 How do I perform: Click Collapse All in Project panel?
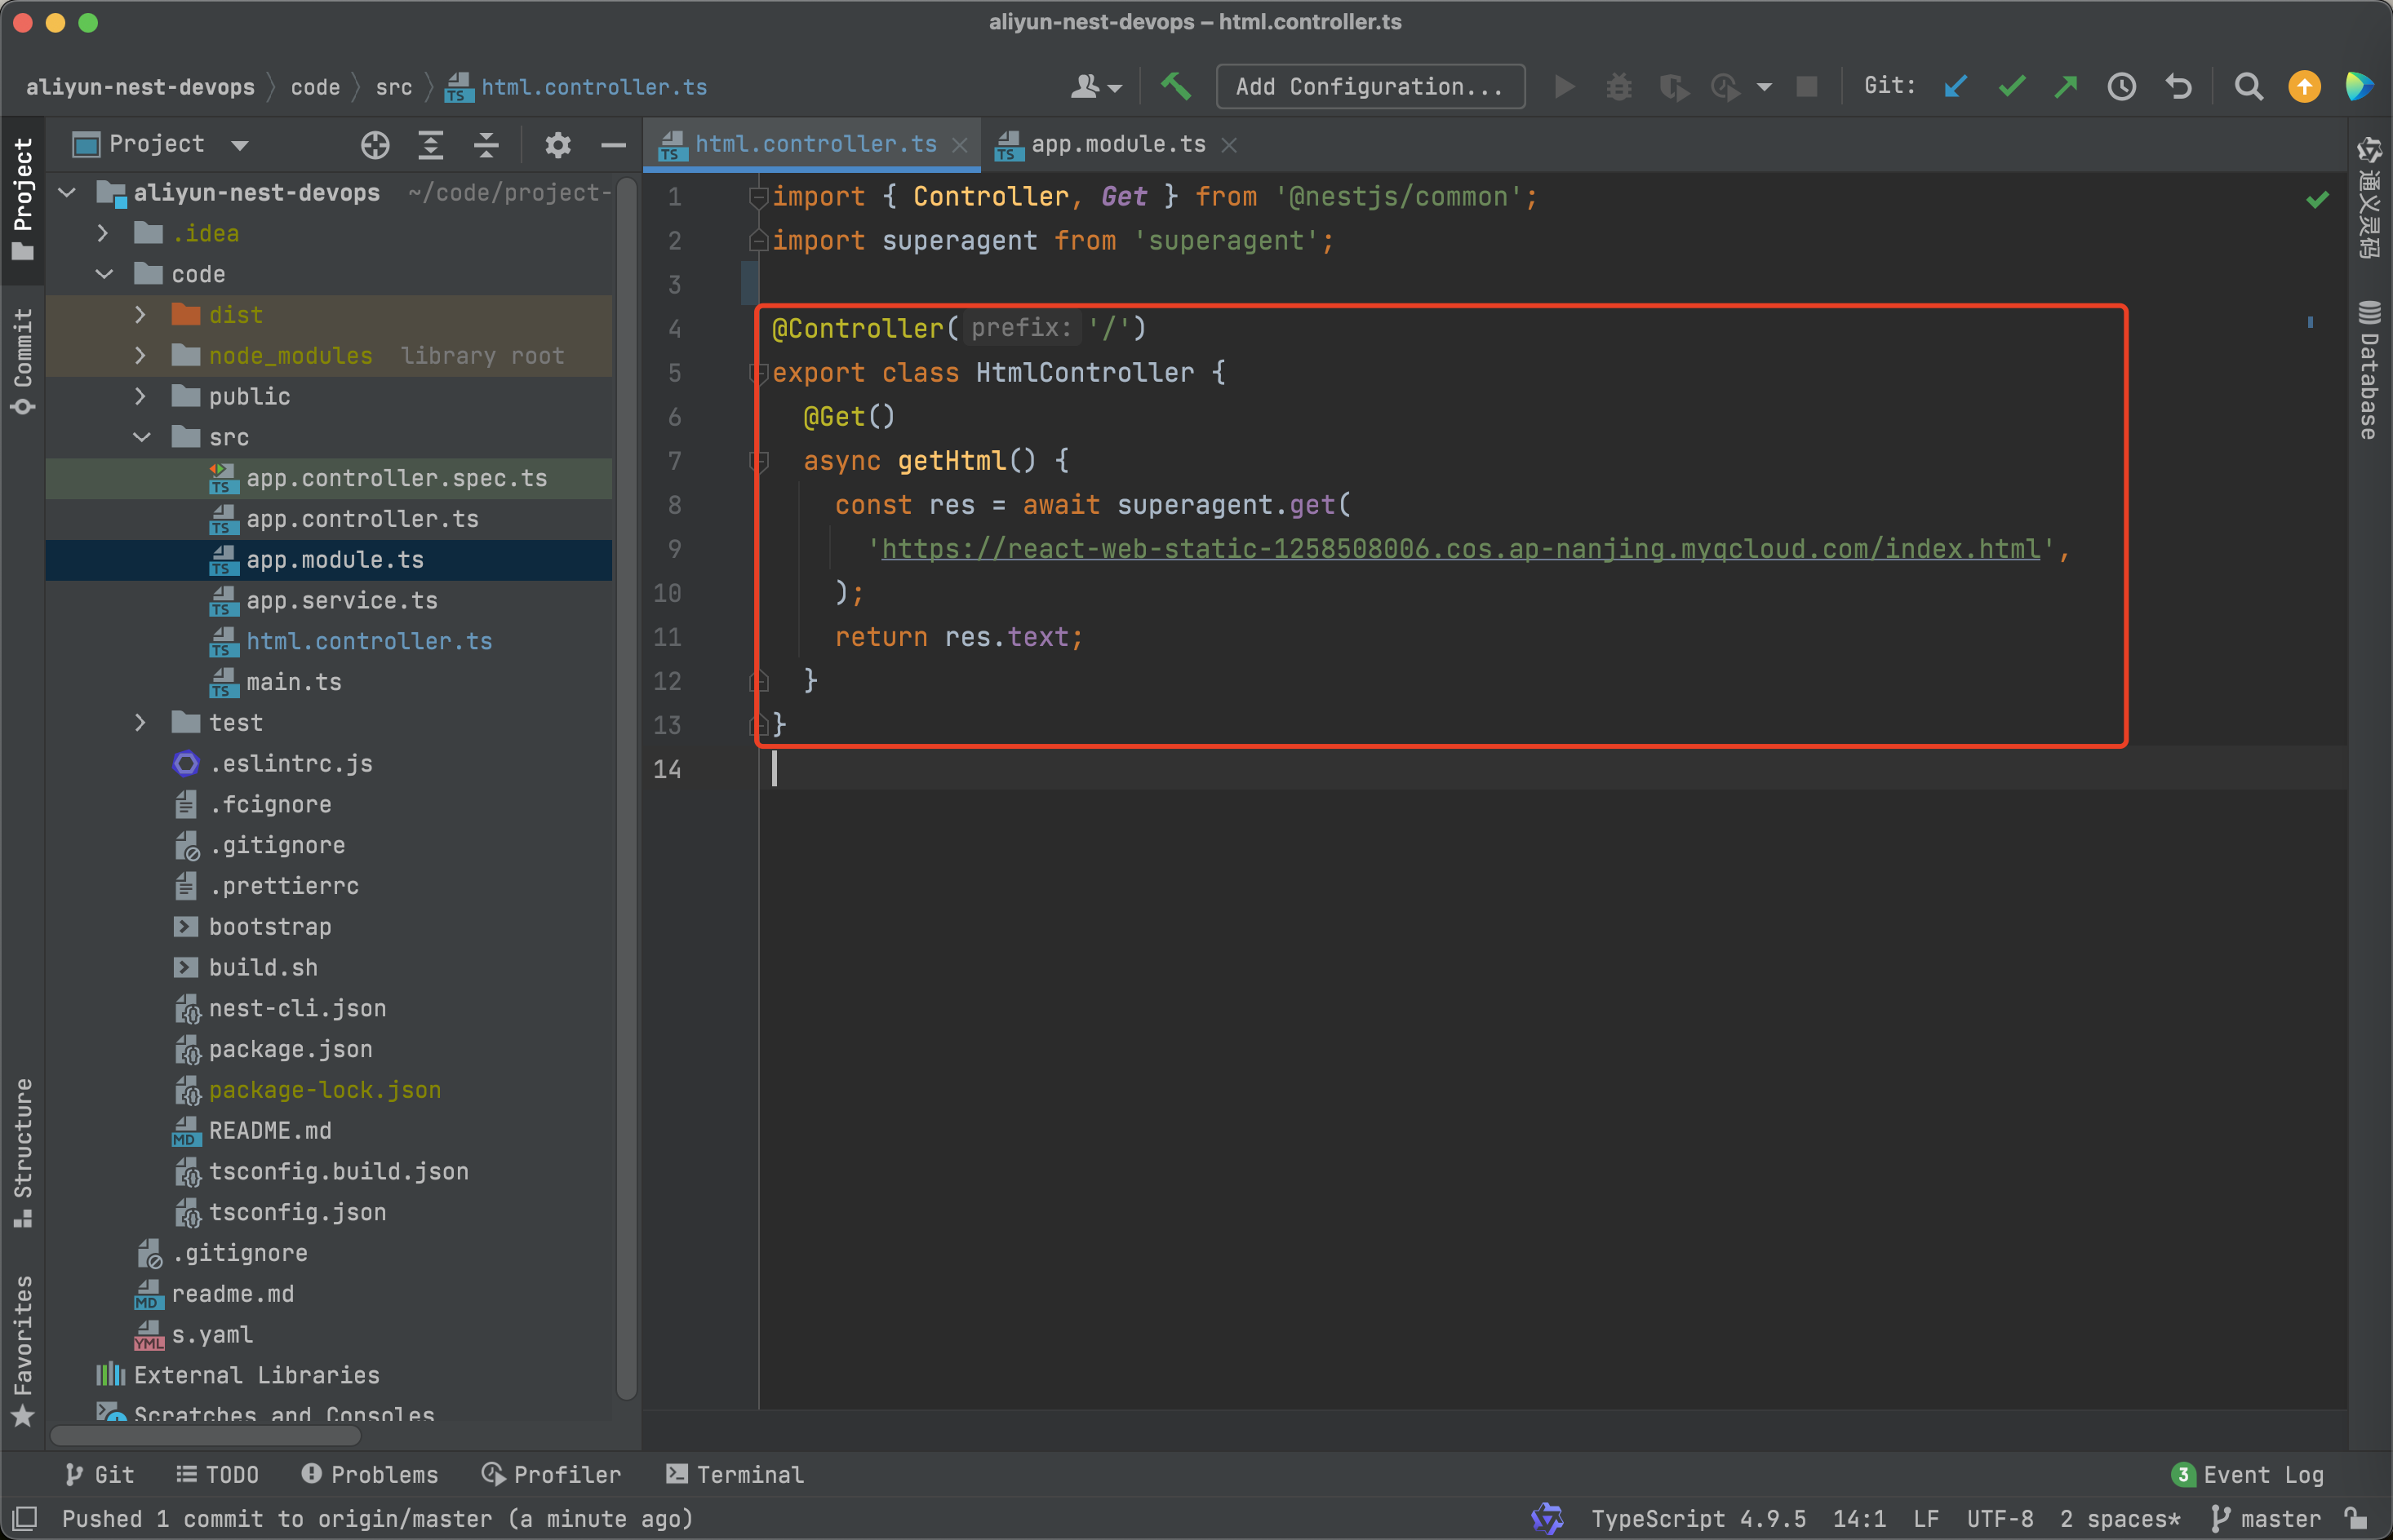coord(486,145)
